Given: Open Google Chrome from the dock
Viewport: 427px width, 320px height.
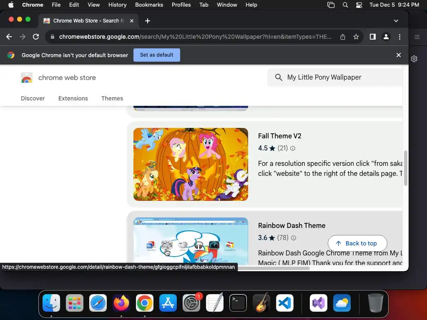Looking at the screenshot, I should coord(145,303).
